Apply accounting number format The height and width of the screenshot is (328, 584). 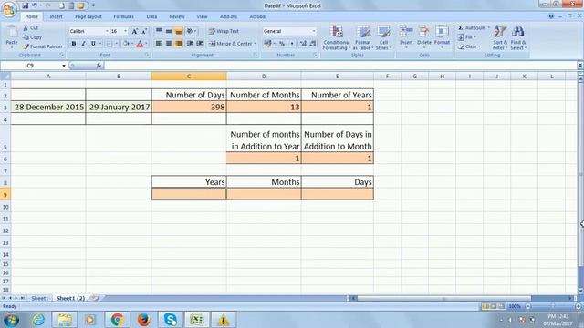coord(267,44)
